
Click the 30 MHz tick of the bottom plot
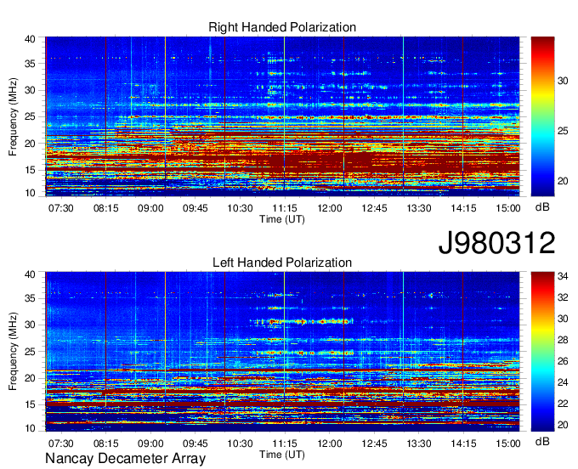(30, 325)
